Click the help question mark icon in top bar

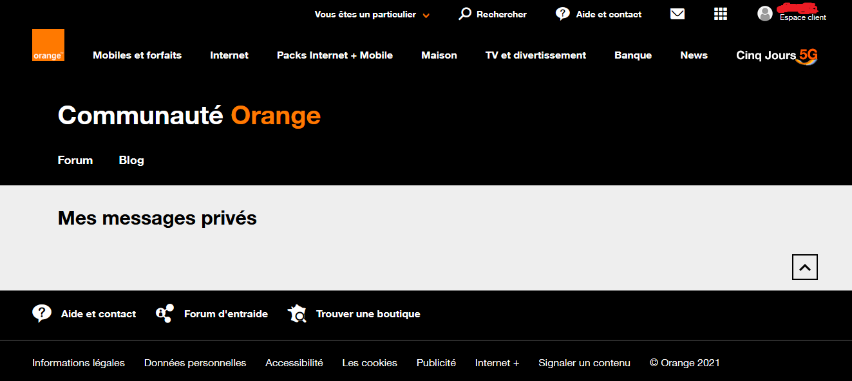point(563,14)
